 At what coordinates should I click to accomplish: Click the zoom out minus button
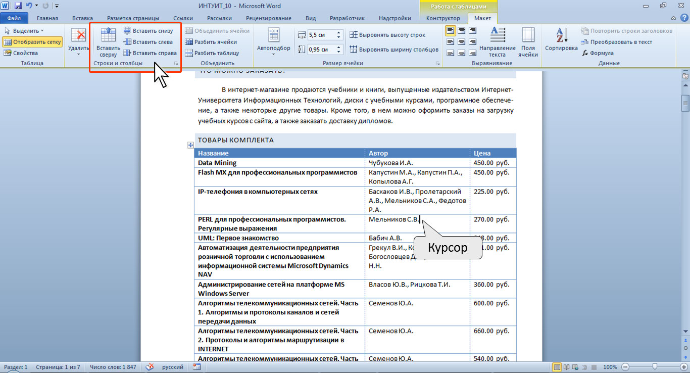click(625, 367)
